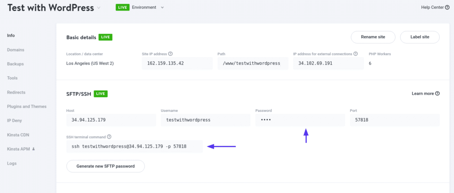Click the LIVE badge beside Environment
The height and width of the screenshot is (193, 454).
point(122,8)
